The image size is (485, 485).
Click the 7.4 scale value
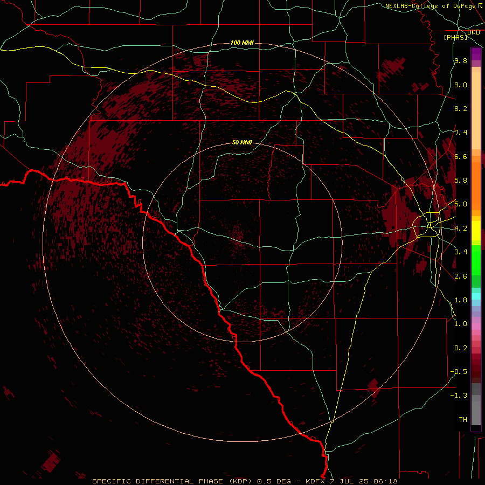click(x=461, y=133)
